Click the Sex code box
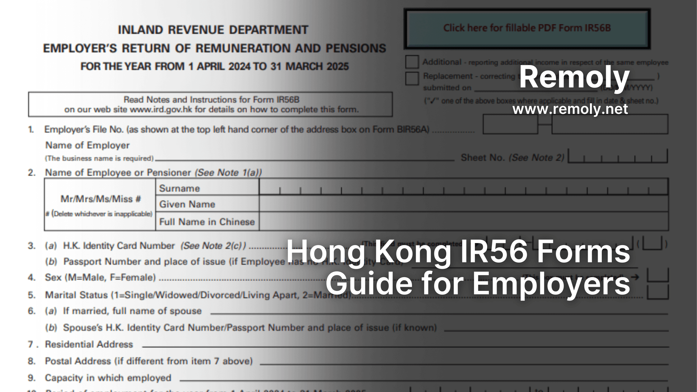697x392 pixels. click(x=657, y=275)
